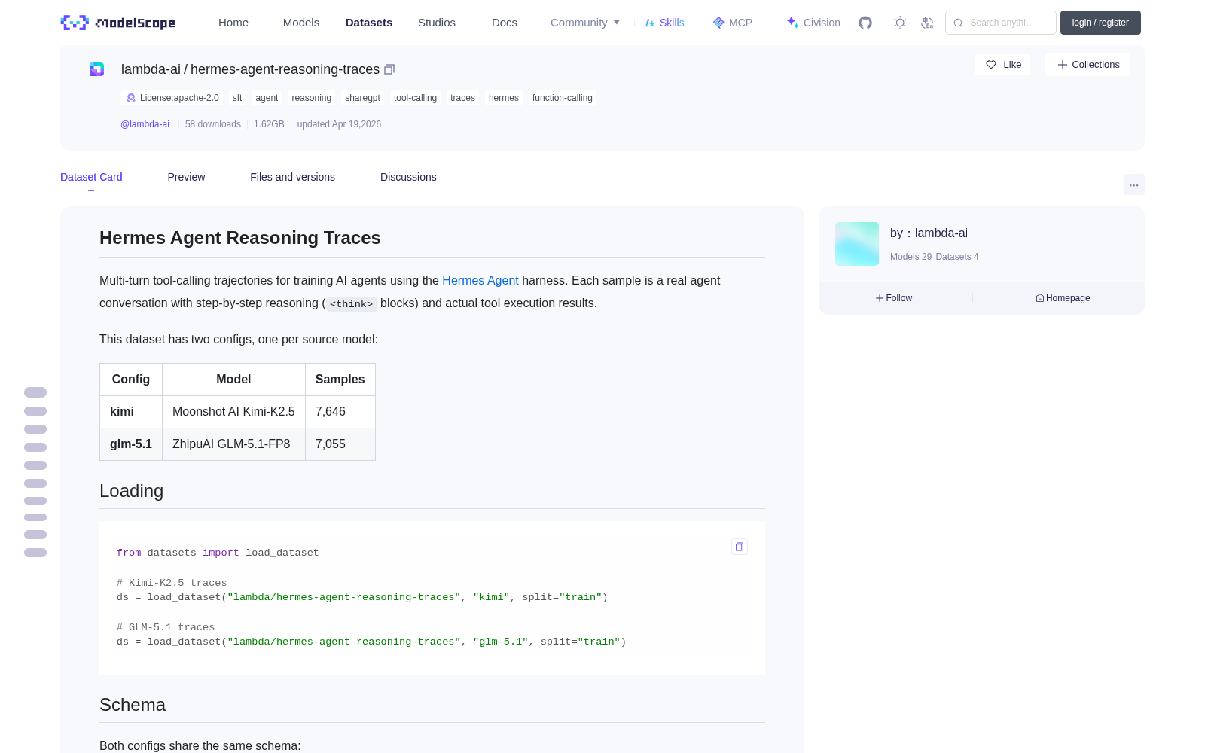Toggle the light/dark theme sun icon
1205x753 pixels.
click(x=900, y=23)
